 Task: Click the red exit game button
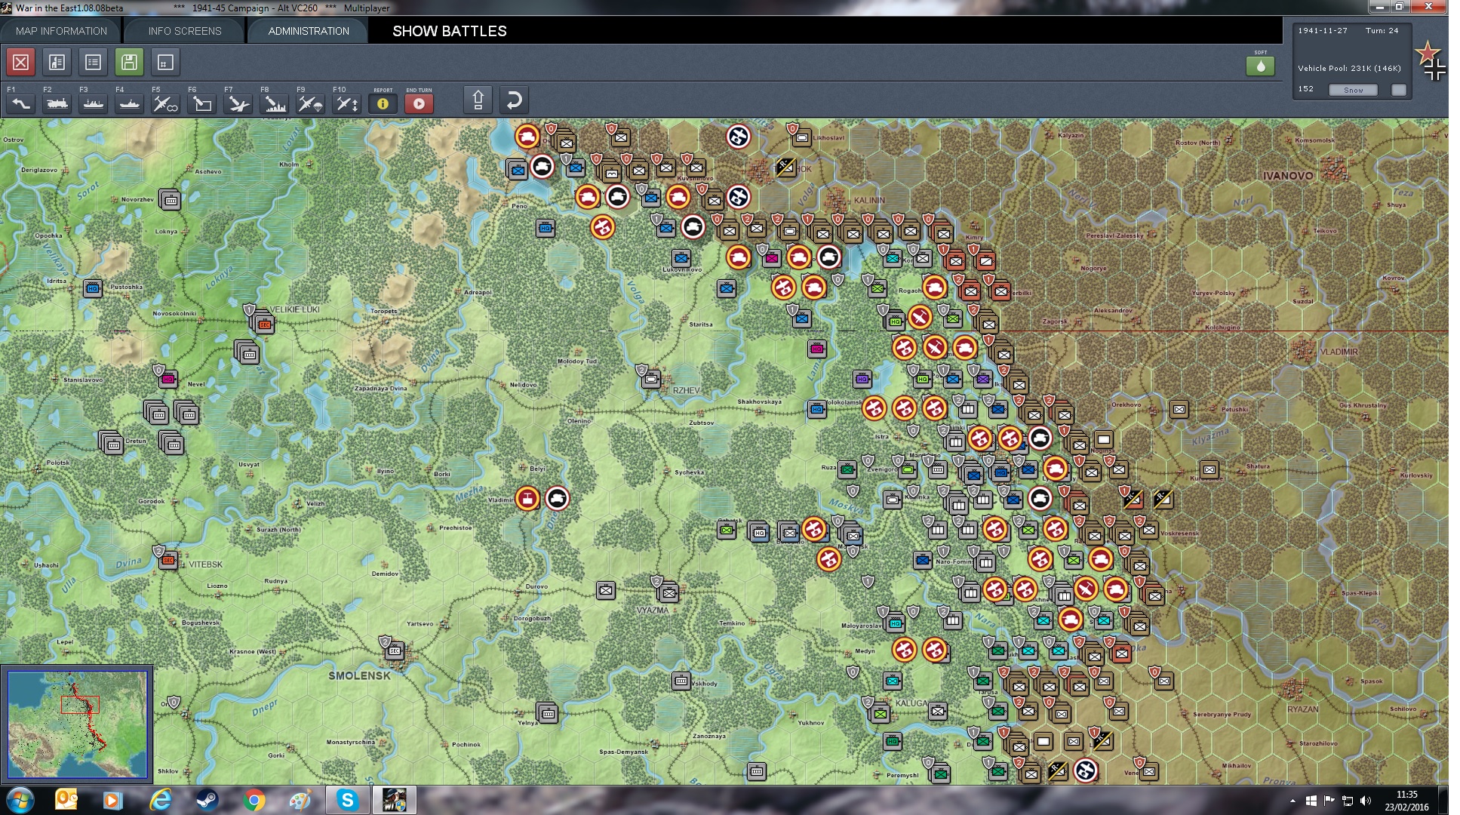tap(20, 62)
